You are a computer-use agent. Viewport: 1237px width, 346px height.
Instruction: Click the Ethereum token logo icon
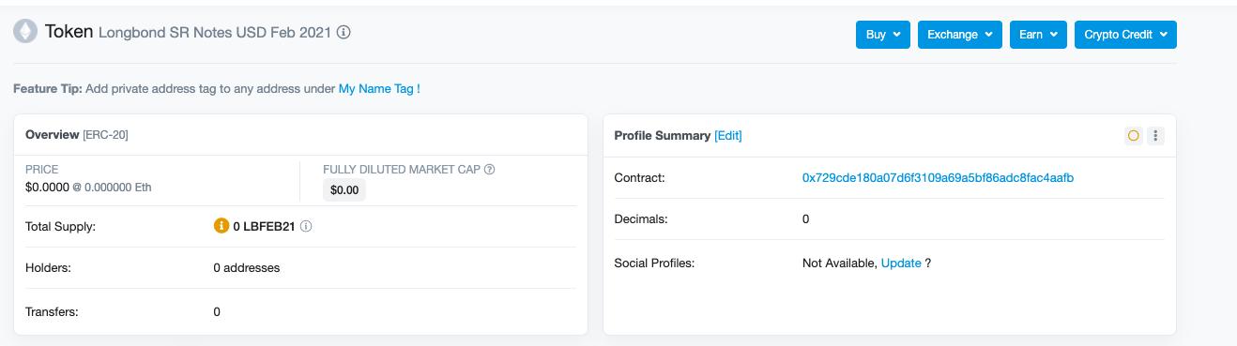24,32
